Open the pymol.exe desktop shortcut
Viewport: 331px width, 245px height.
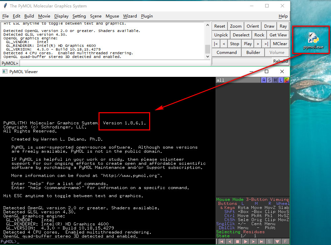[x=313, y=40]
